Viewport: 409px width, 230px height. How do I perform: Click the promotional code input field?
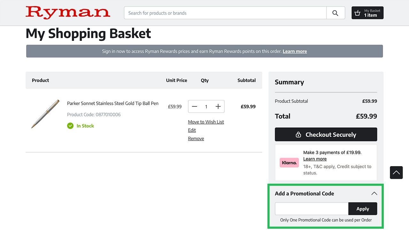click(312, 209)
